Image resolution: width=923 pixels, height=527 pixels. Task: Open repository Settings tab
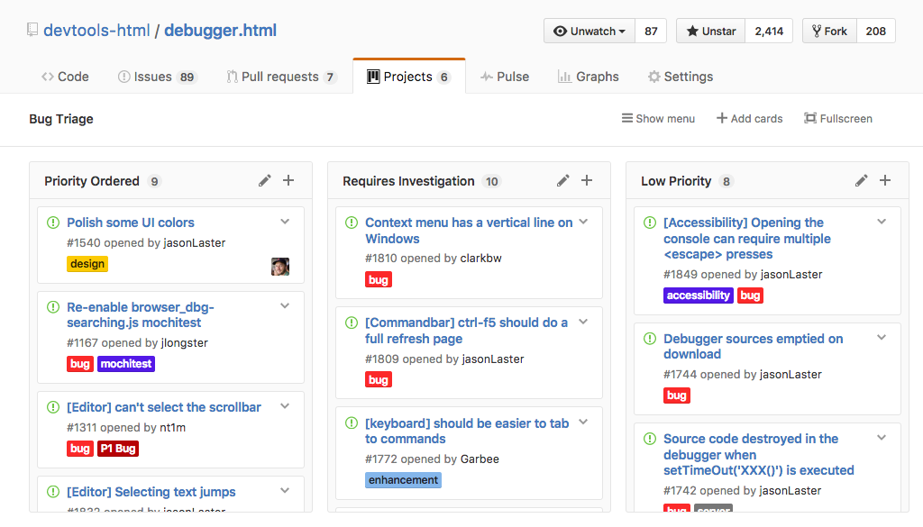[x=680, y=77]
